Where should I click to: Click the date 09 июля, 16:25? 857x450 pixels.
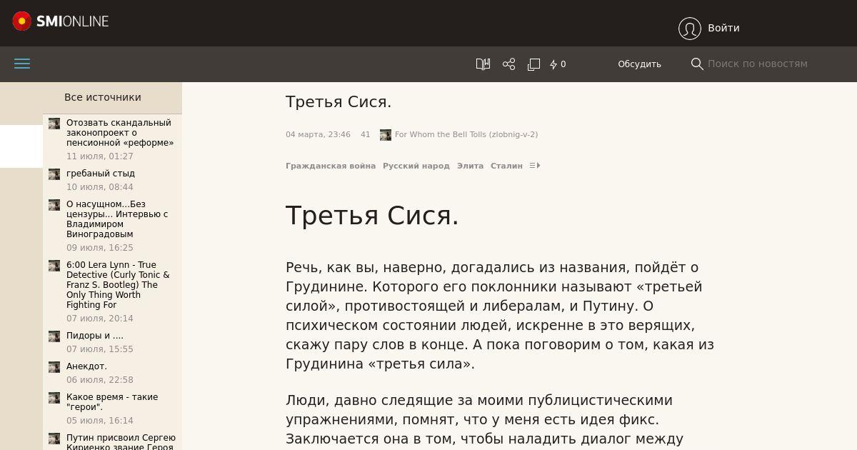100,248
